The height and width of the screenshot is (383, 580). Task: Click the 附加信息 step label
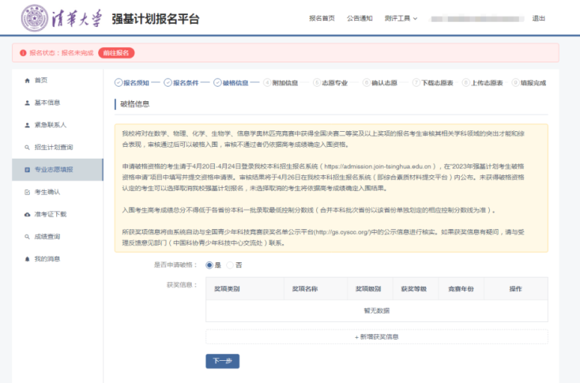285,83
